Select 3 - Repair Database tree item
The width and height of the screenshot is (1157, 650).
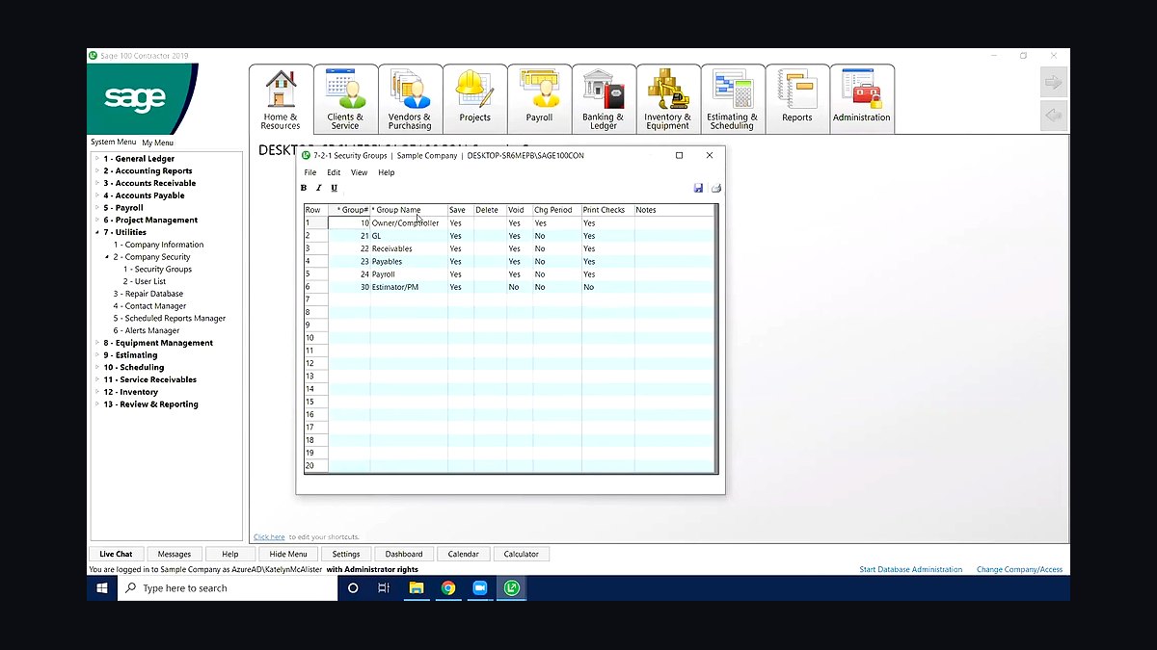tap(148, 294)
